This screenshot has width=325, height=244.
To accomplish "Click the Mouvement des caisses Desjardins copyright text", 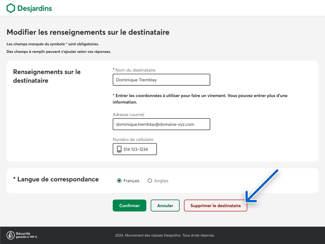I will point(165,235).
